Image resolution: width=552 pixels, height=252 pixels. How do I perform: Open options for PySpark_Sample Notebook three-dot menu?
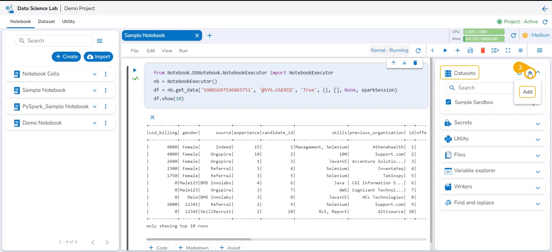click(x=106, y=107)
